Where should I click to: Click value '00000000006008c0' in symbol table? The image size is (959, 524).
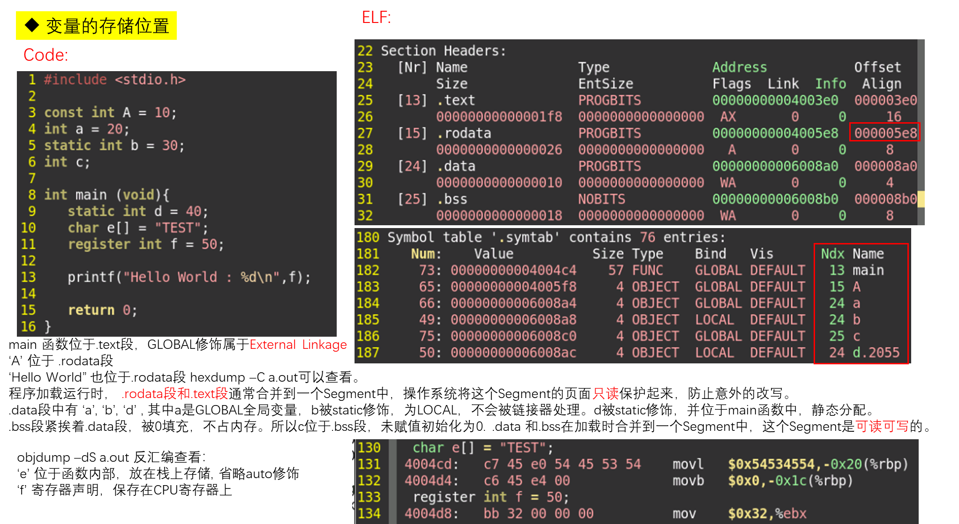click(x=513, y=336)
